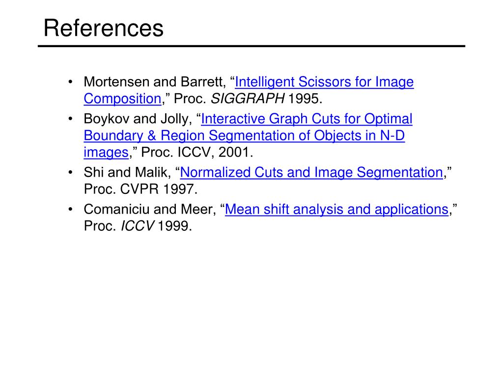Click the References slide title

pyautogui.click(x=103, y=28)
